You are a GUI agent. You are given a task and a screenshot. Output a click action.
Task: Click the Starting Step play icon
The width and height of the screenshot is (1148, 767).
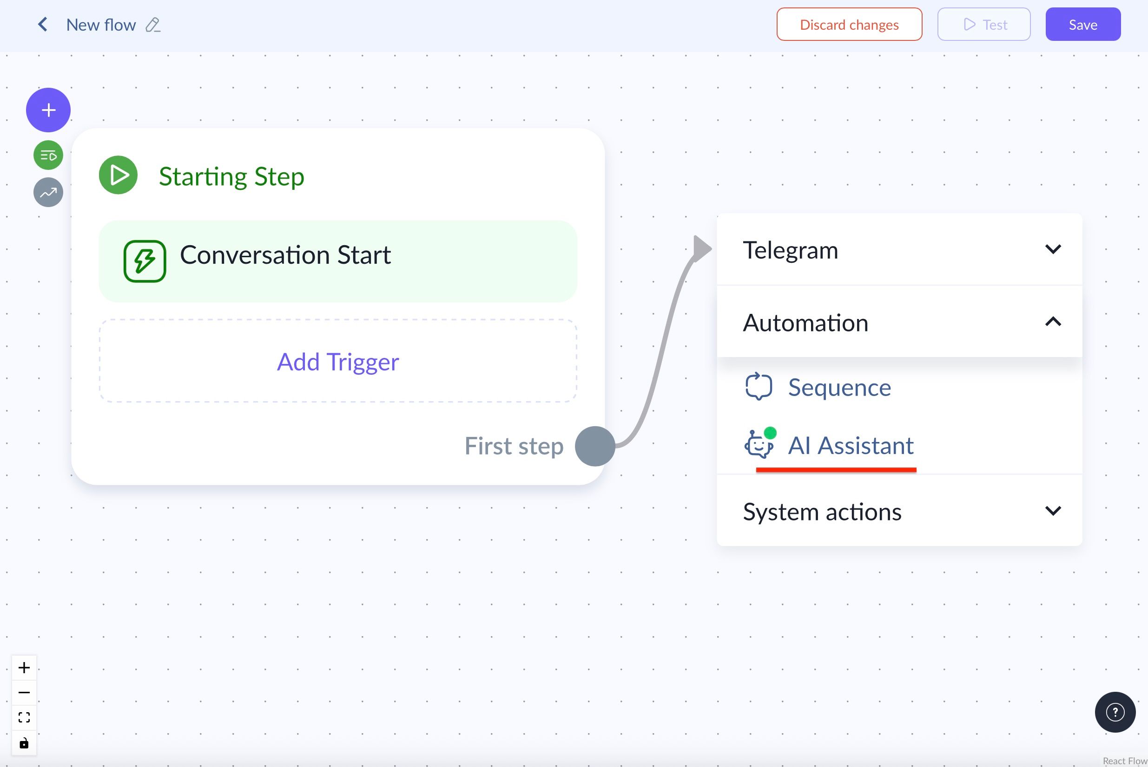point(118,175)
